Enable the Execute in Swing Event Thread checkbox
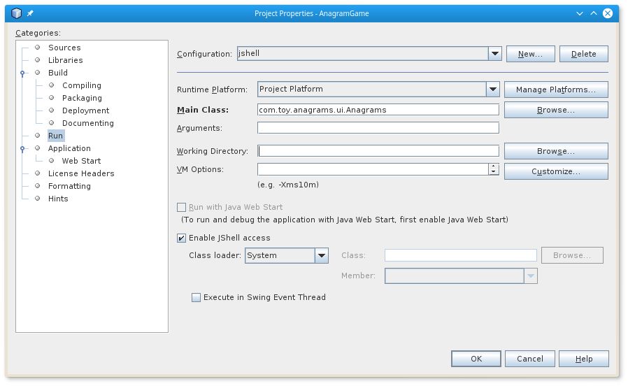This screenshot has width=628, height=386. tap(197, 297)
